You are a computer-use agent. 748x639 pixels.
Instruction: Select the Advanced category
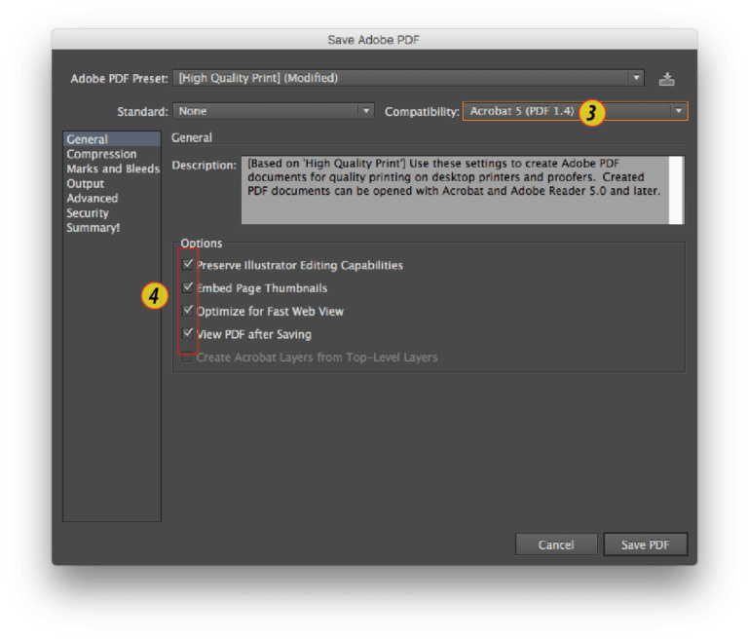pos(93,198)
